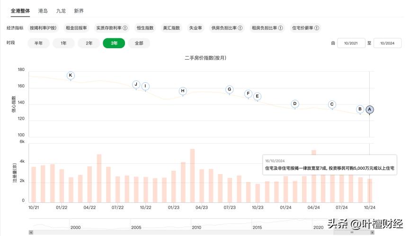The width and height of the screenshot is (410, 236).
Task: Click event marker K on the price chart
Action: click(x=71, y=75)
